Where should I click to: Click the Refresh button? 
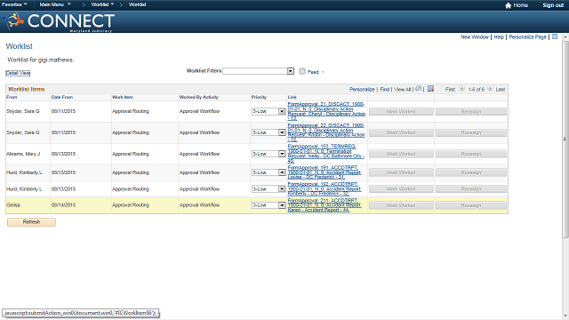[x=32, y=222]
